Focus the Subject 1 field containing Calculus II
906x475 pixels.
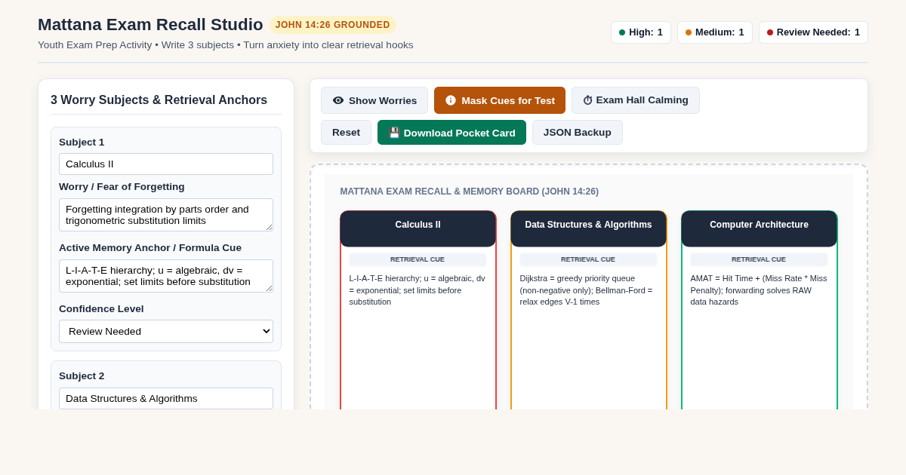[166, 164]
